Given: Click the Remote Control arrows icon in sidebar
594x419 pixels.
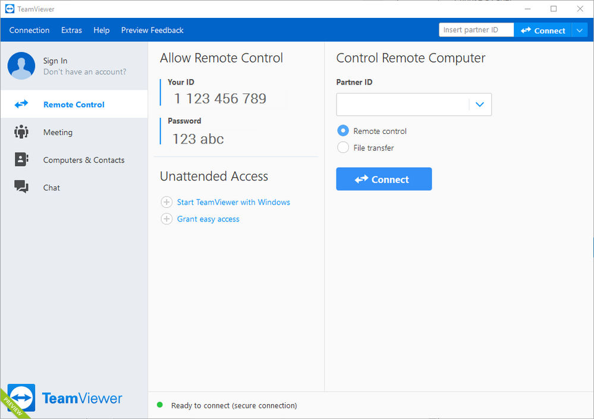Looking at the screenshot, I should pos(21,104).
